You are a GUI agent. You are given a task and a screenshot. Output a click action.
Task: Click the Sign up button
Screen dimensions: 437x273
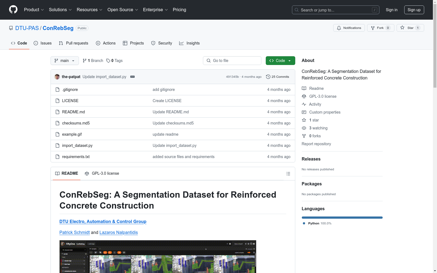414,10
